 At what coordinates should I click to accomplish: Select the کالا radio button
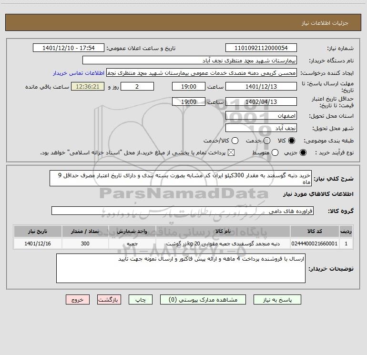(x=292, y=141)
